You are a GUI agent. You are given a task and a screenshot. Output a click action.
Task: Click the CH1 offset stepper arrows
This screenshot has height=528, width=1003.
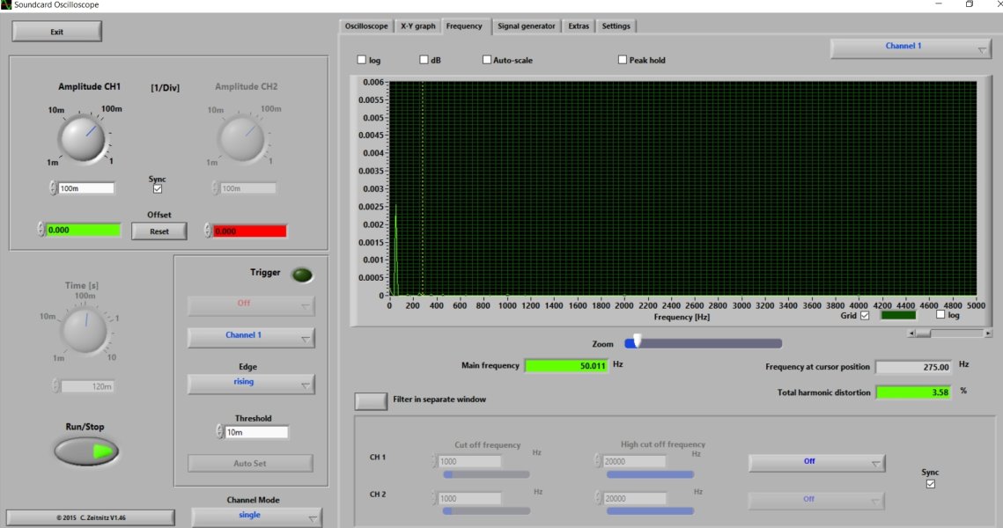point(41,230)
